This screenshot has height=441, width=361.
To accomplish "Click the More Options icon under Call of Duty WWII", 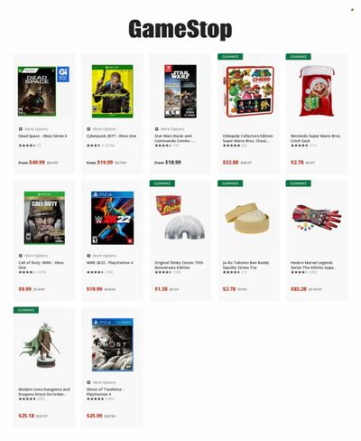I will pos(21,256).
